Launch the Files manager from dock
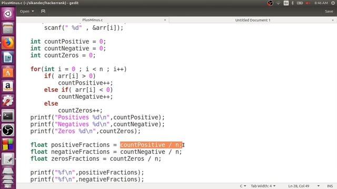The height and width of the screenshot is (189, 337). pos(8,28)
